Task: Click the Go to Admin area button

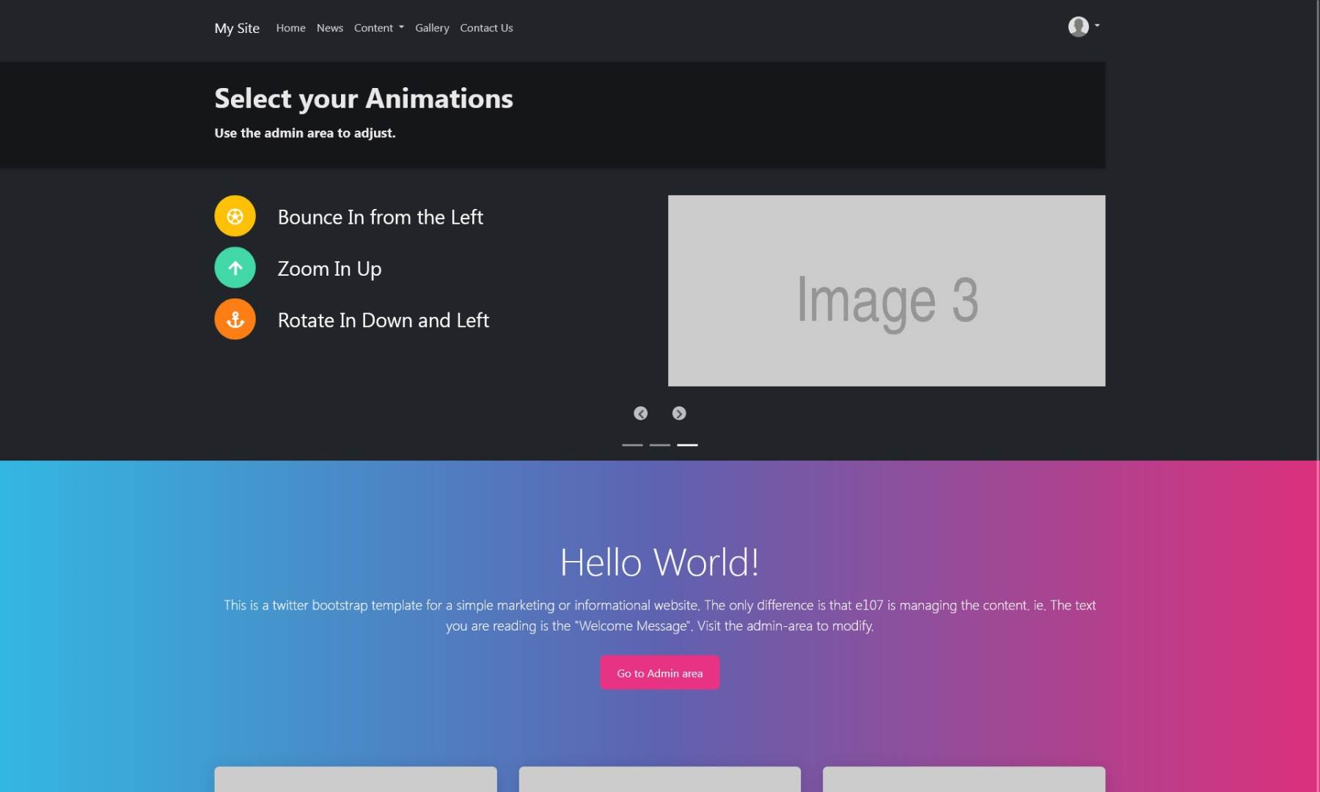Action: point(659,672)
